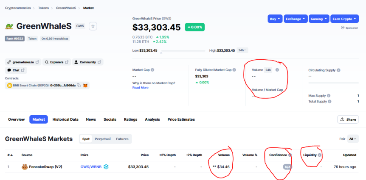Screen dimensions: 366x180
Task: Click the BNB Smart Chain coin icon
Action: click(10, 86)
